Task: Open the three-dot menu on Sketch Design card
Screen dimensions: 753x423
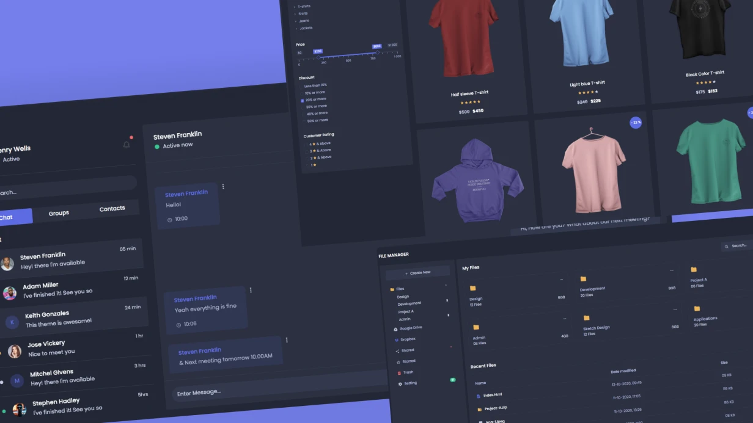Action: pyautogui.click(x=675, y=309)
